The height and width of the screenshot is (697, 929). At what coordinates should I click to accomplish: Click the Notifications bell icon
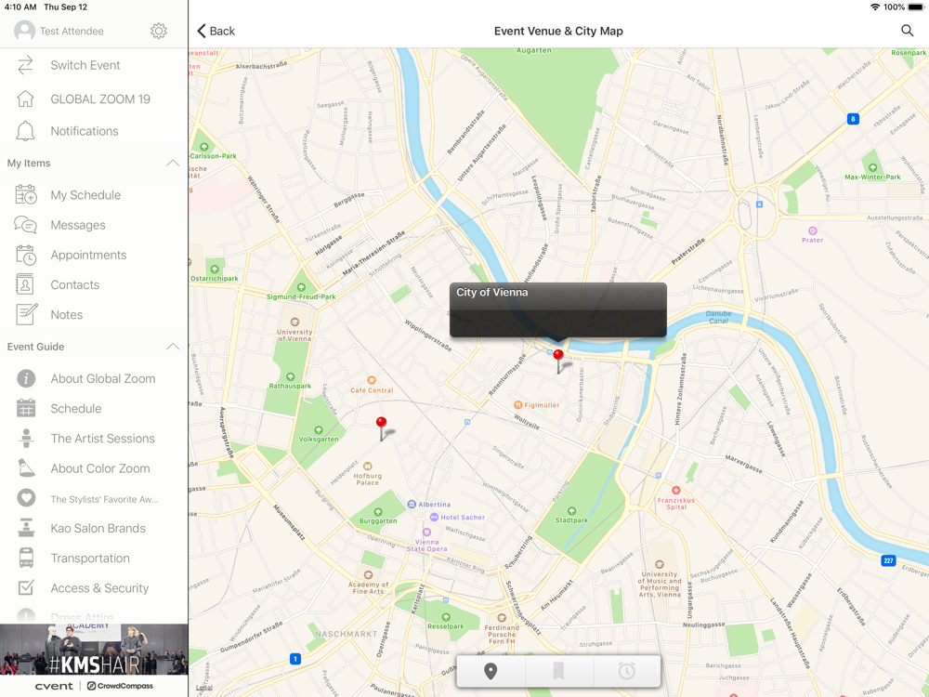25,131
